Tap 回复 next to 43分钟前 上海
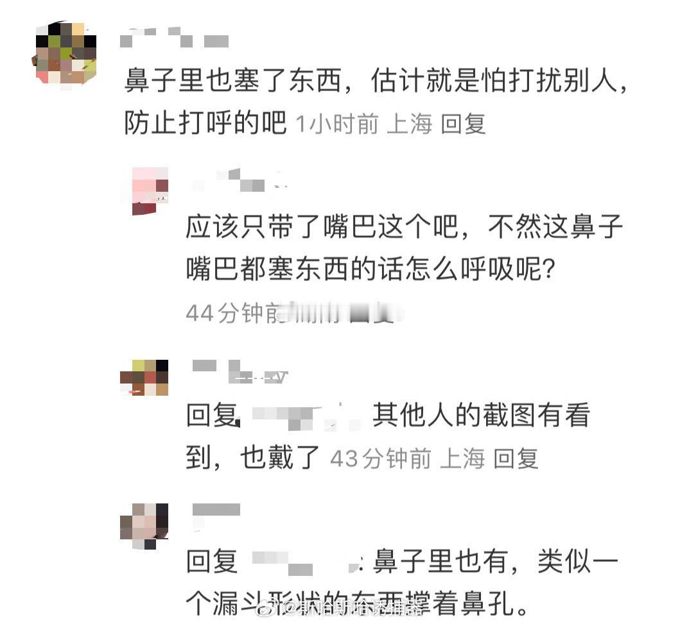680x624 pixels. click(516, 458)
